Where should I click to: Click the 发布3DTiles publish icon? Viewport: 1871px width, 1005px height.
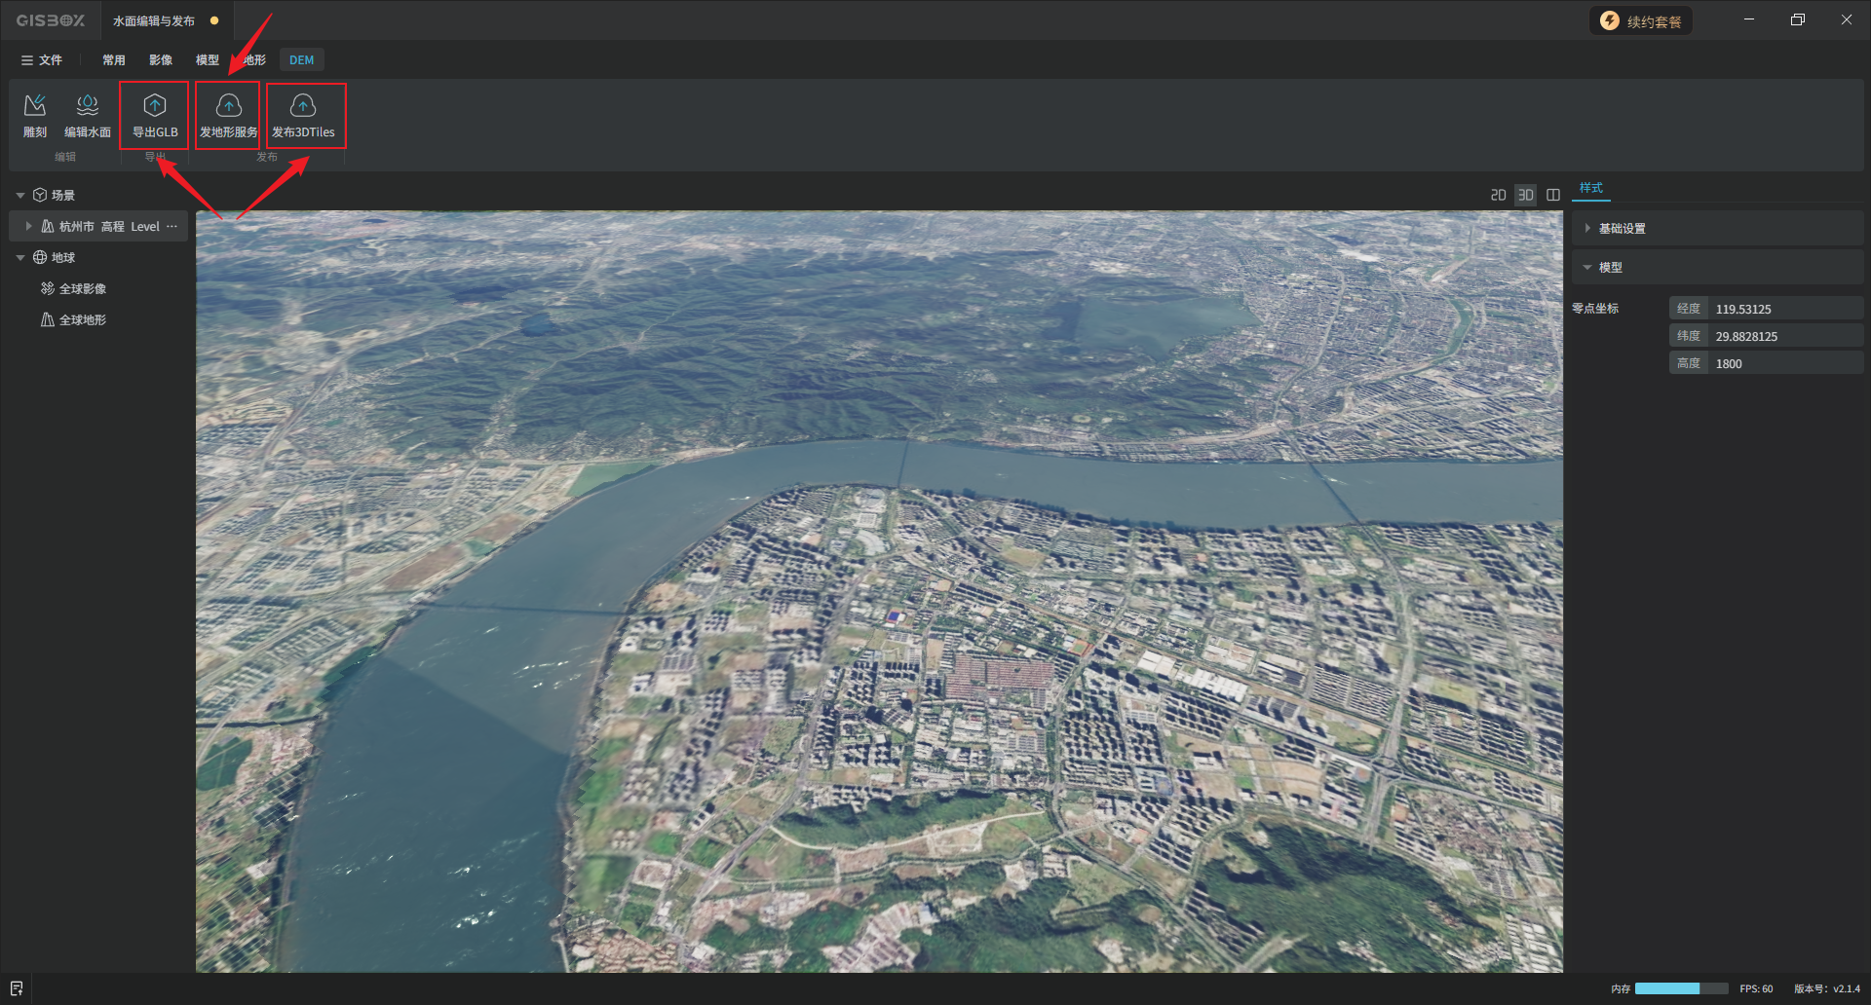tap(303, 115)
